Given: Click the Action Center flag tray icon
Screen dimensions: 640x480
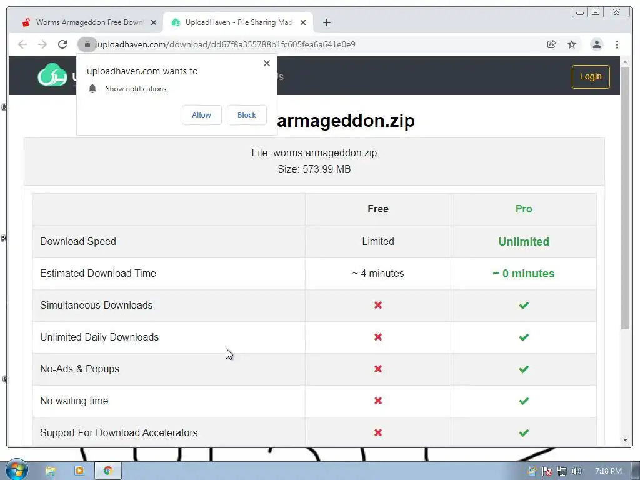Looking at the screenshot, I should pos(546,471).
